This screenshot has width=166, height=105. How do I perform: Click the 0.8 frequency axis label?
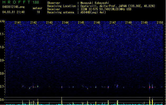point(2,73)
